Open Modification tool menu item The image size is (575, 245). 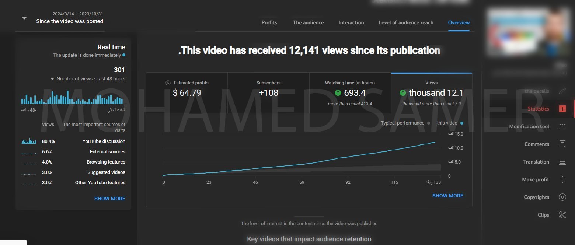point(529,126)
